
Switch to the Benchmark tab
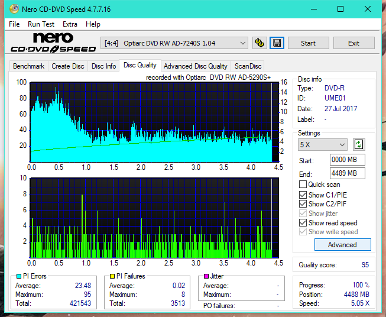29,66
